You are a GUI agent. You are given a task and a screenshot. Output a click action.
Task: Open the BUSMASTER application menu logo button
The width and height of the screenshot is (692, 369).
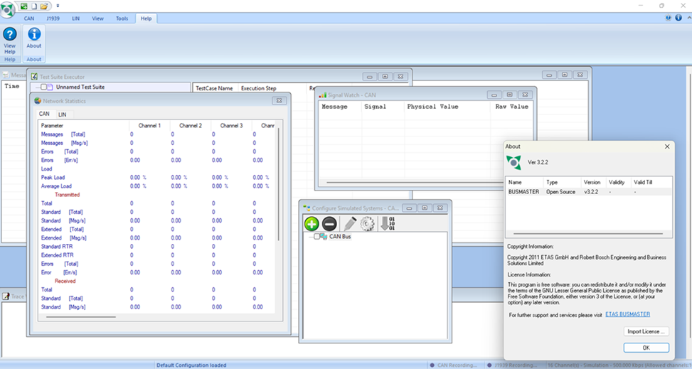(x=8, y=9)
